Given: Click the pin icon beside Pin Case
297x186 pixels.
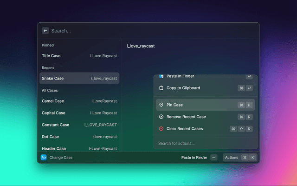Looking at the screenshot, I should (161, 105).
